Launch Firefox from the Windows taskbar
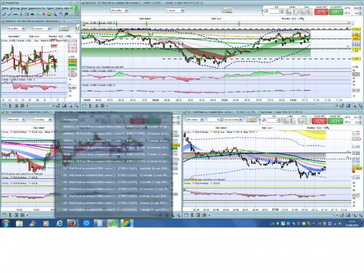Screen dimensions: 364x273 click(72, 224)
